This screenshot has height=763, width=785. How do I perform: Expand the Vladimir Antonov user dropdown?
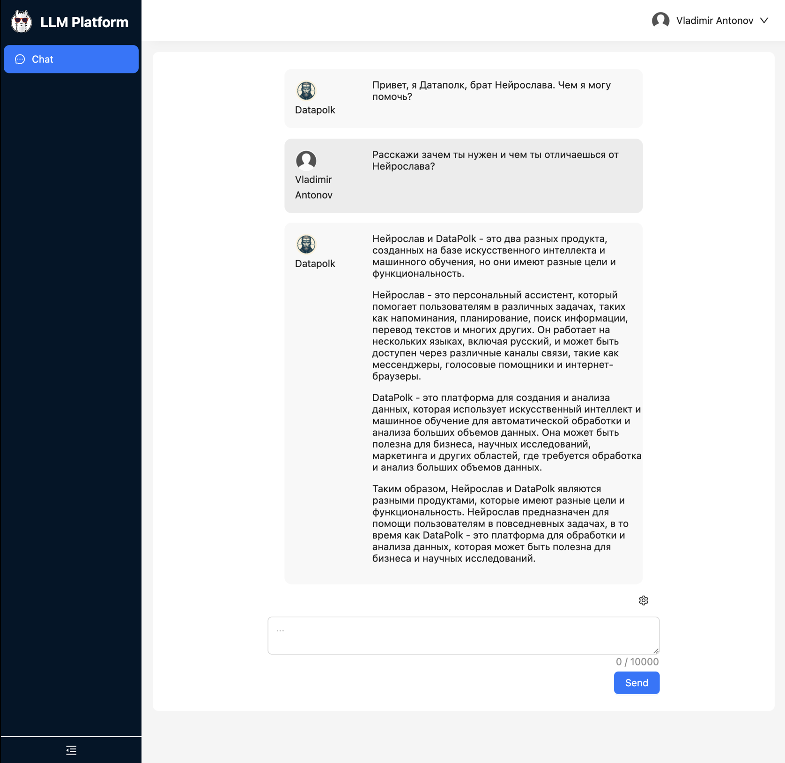point(710,21)
